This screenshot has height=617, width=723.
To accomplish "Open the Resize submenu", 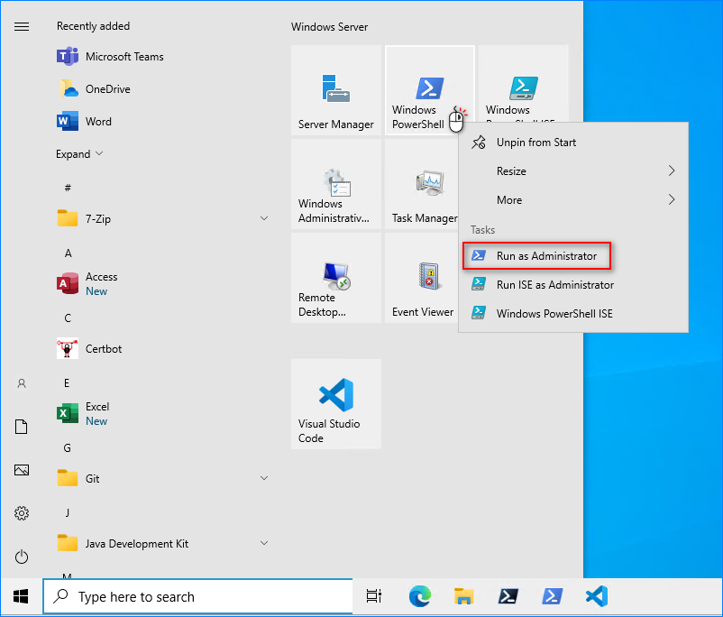I will click(573, 170).
